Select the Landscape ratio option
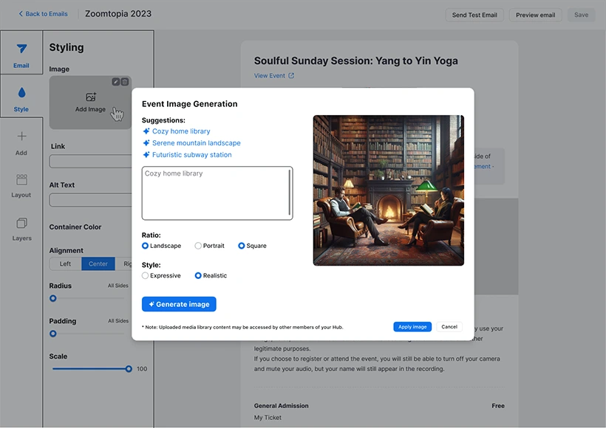The height and width of the screenshot is (428, 606). coord(146,246)
